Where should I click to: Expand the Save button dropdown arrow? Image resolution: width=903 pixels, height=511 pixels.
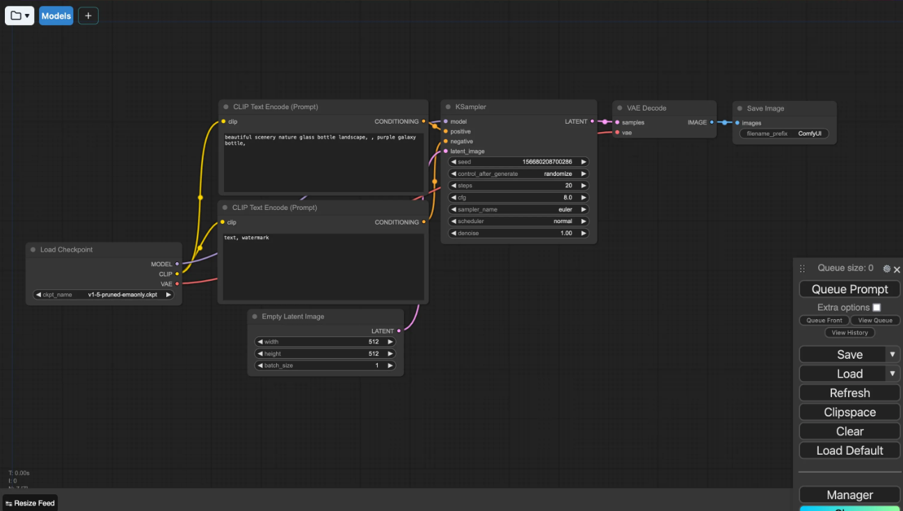[x=893, y=355]
